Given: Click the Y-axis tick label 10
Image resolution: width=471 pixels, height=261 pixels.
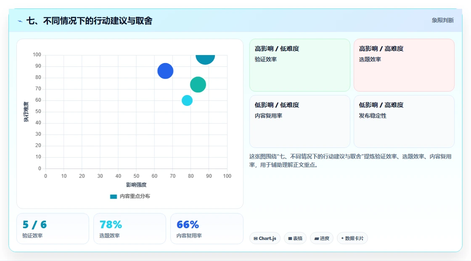Looking at the screenshot, I should tap(38, 157).
